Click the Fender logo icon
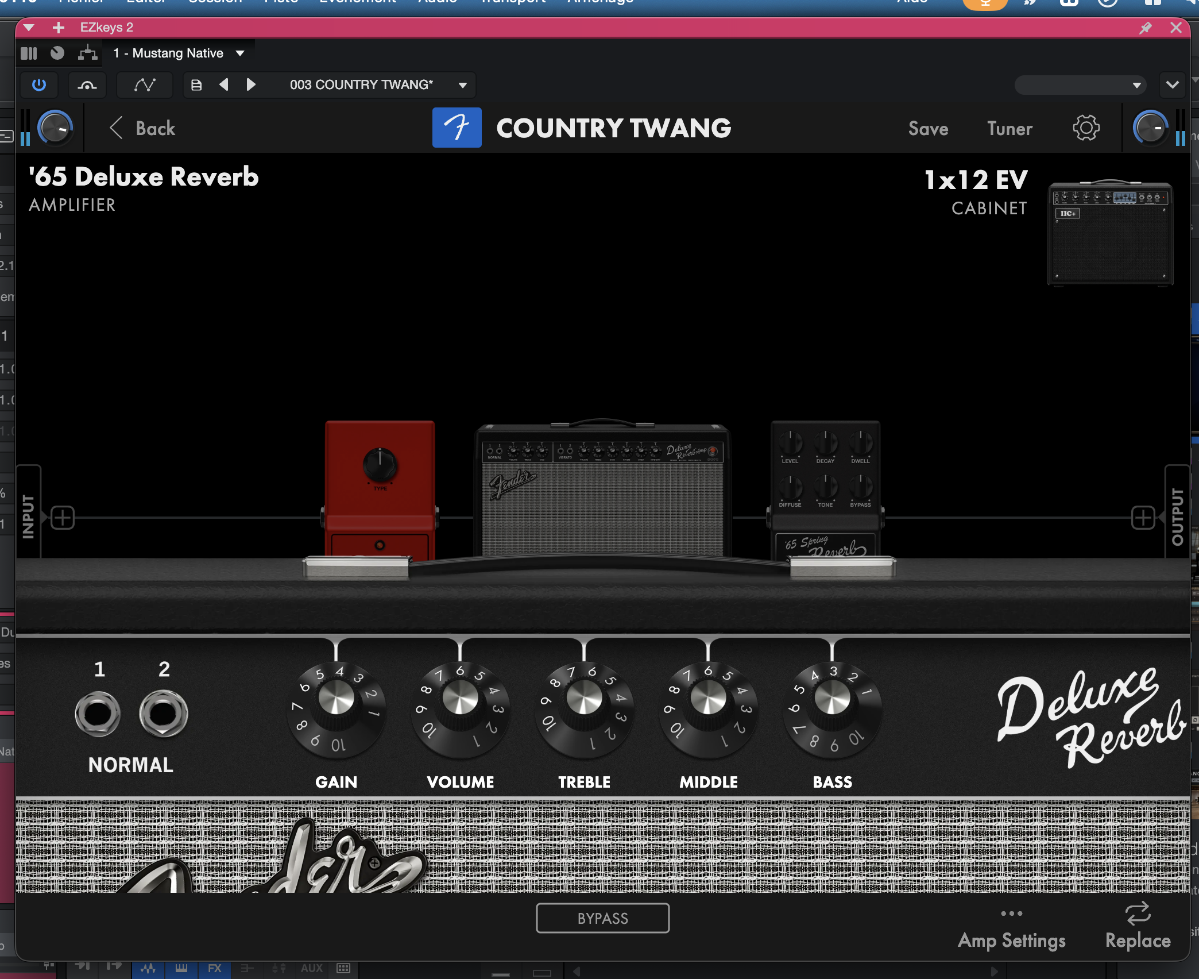This screenshot has height=979, width=1199. coord(457,128)
